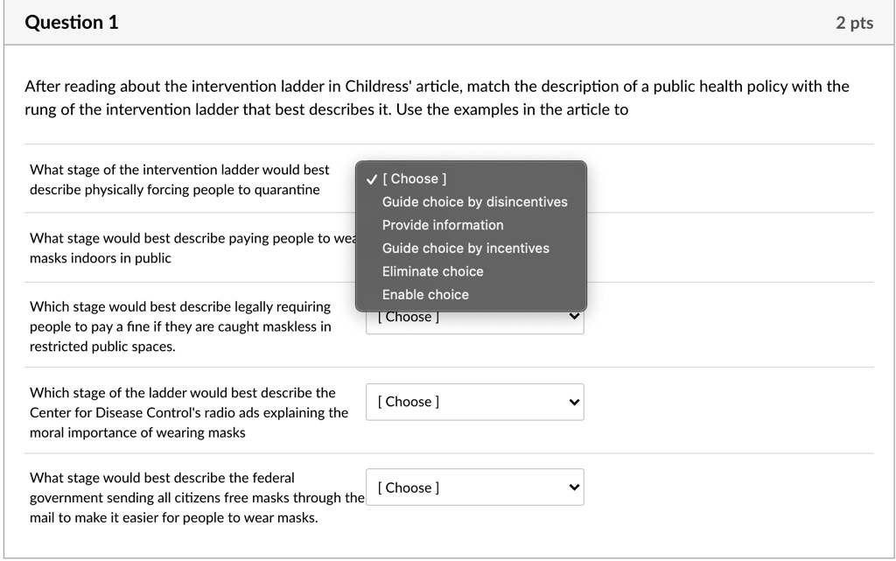The height and width of the screenshot is (561, 896).
Task: Open the dropdown for the free masks question
Action: (474, 487)
